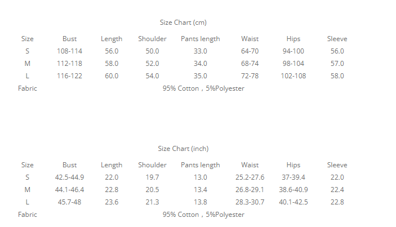Select the 102-108 hips value
The width and height of the screenshot is (396, 227).
[x=293, y=76]
